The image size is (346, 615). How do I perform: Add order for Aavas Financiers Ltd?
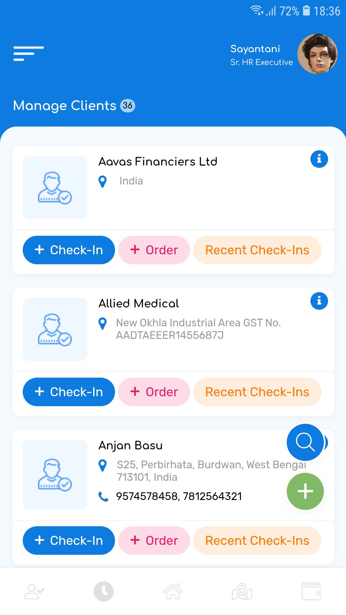pos(154,250)
